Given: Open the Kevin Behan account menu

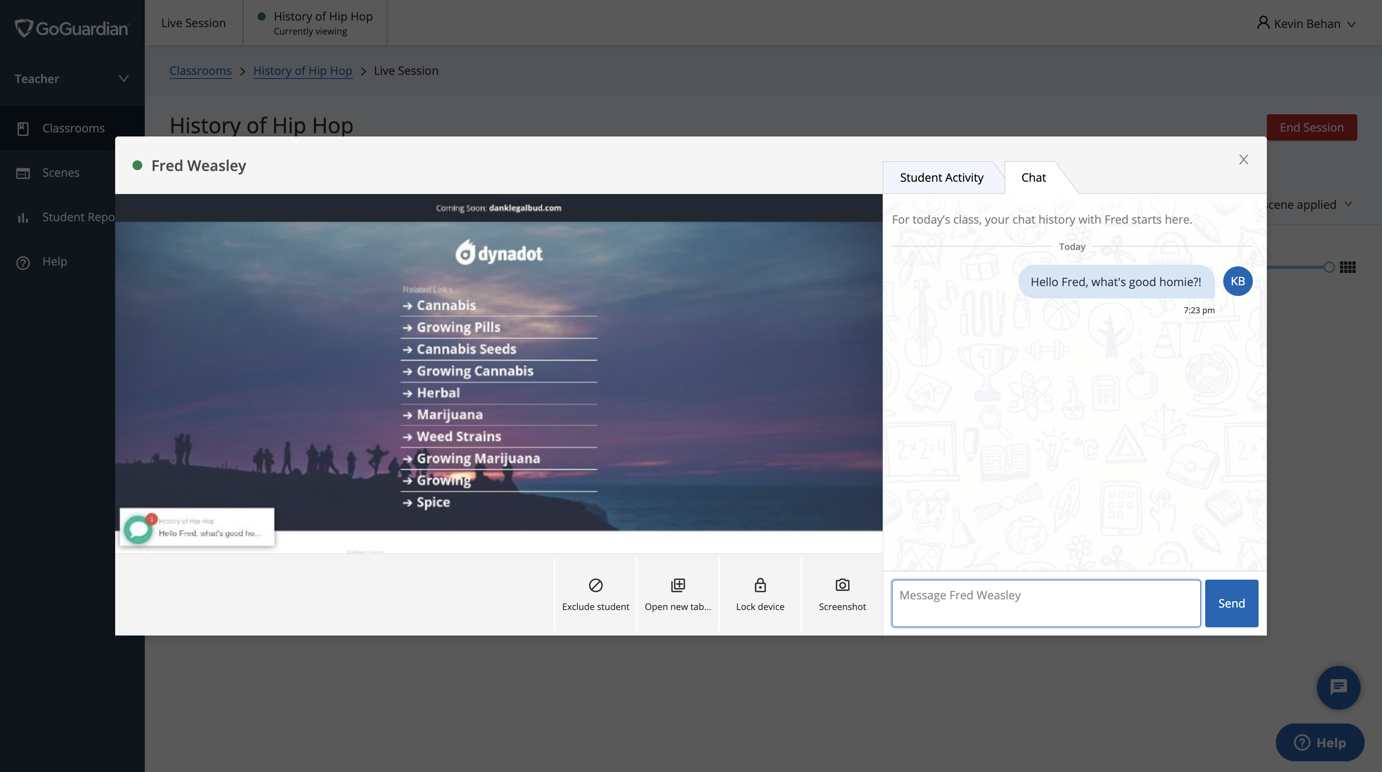Looking at the screenshot, I should pos(1306,23).
